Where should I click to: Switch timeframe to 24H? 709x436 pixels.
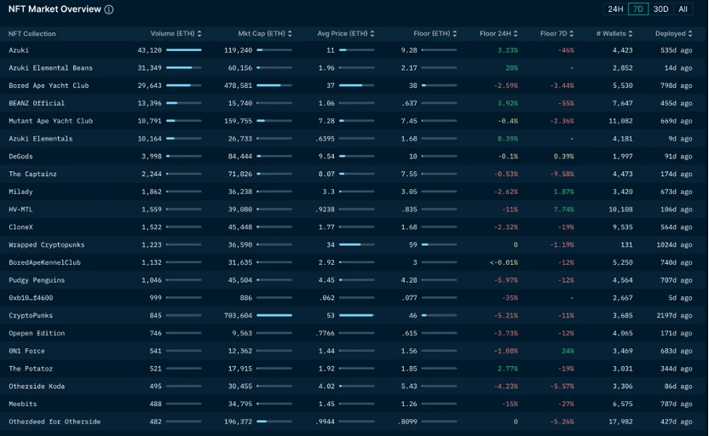[x=615, y=9]
